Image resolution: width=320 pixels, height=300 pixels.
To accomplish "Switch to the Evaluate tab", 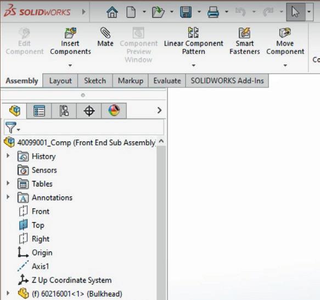I will tap(167, 81).
